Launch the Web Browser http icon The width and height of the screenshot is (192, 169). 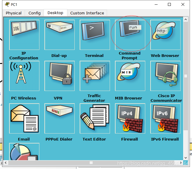click(166, 35)
